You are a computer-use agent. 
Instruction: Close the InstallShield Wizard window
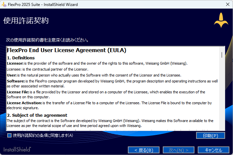tap(228, 4)
